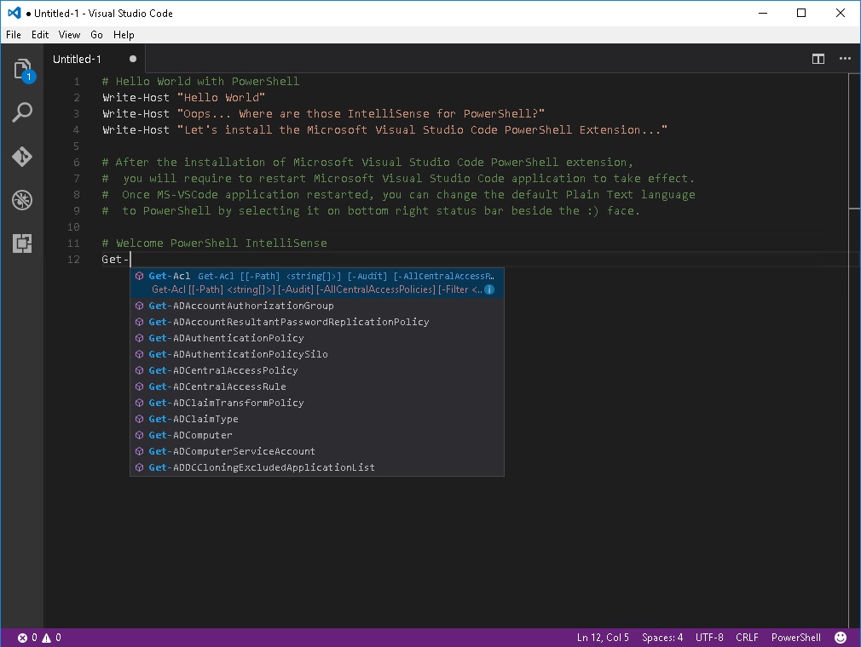Click the cube icon beside Get-ADComputer
861x647 pixels.
point(140,435)
